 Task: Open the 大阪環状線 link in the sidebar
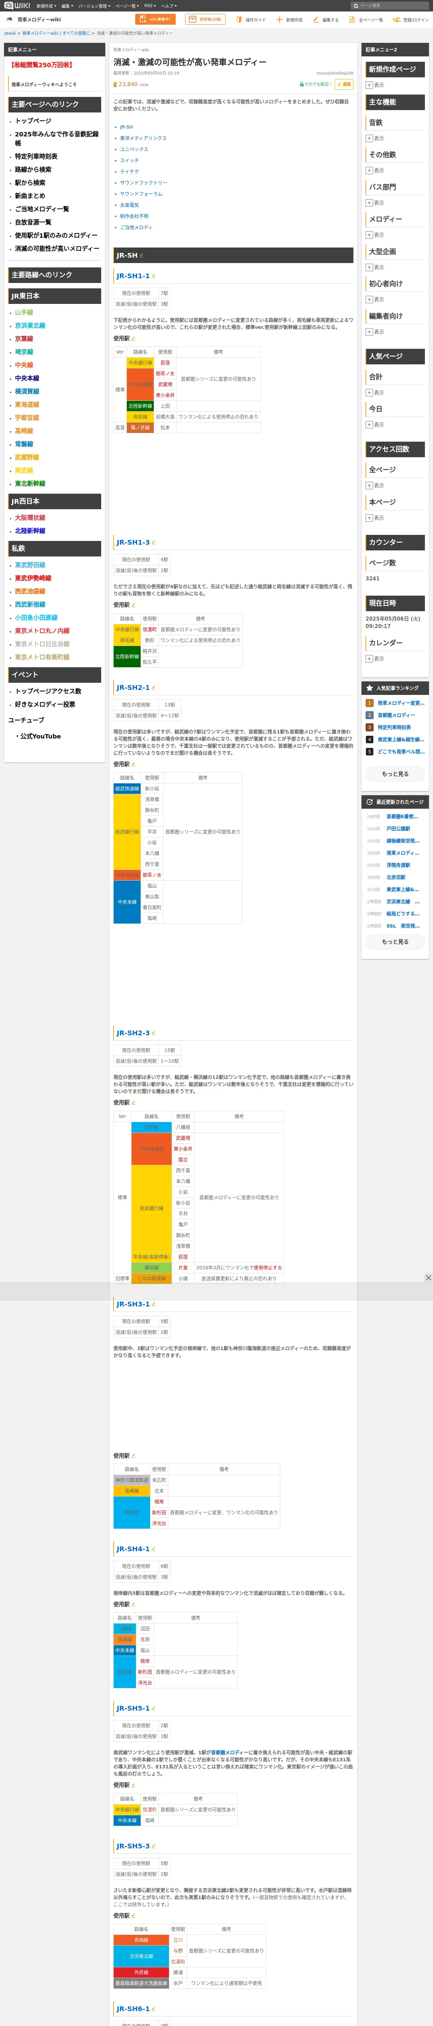[30, 518]
